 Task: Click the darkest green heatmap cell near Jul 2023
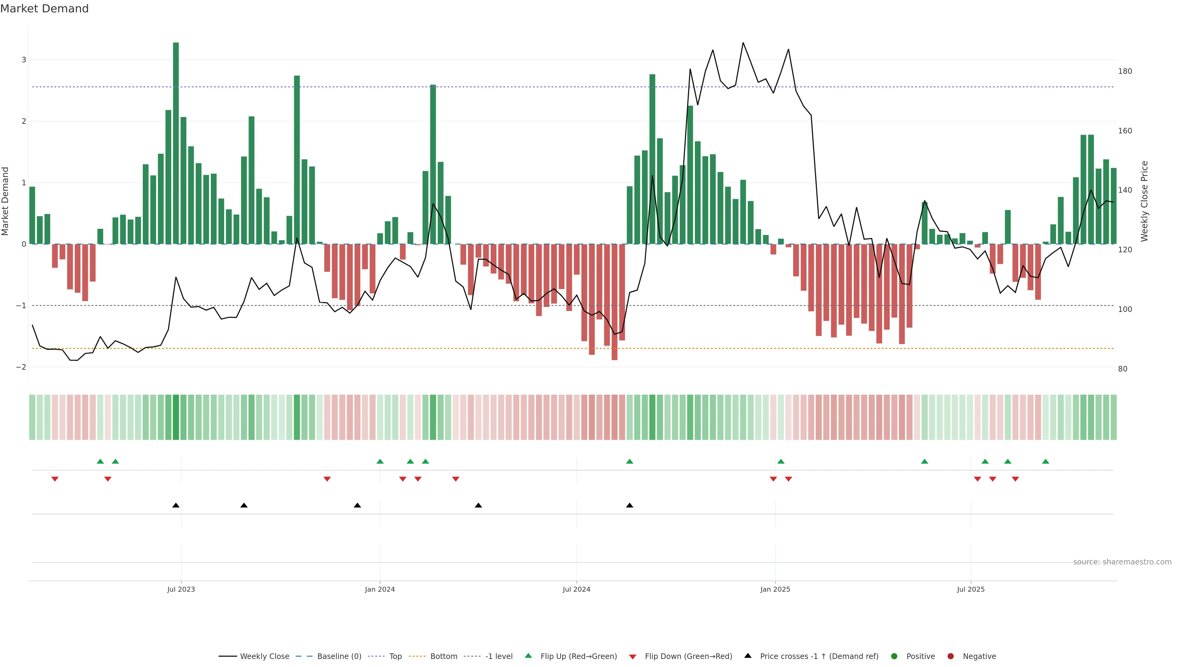tap(176, 417)
